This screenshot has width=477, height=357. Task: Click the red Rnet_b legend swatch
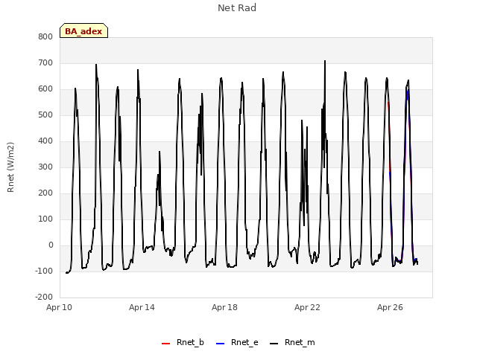[x=165, y=344]
